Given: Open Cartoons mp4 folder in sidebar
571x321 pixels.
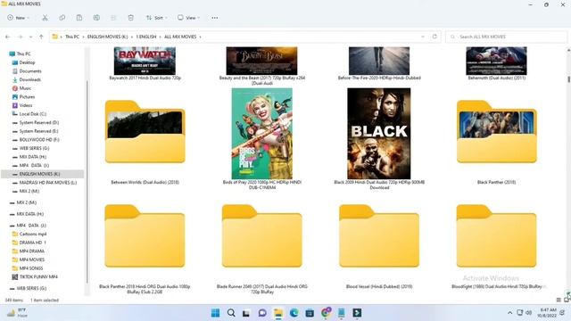Looking at the screenshot, I should 33,234.
